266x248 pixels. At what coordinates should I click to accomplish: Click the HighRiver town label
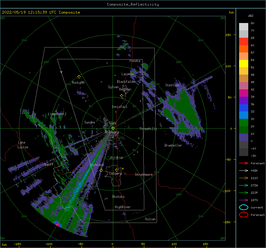123,207
